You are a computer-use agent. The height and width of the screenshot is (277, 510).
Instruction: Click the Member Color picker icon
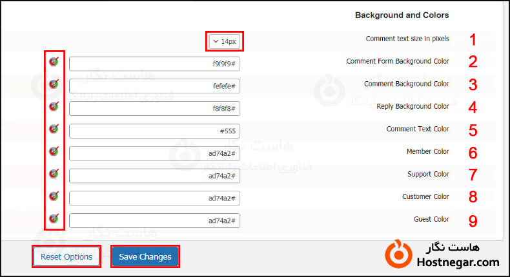tap(54, 151)
